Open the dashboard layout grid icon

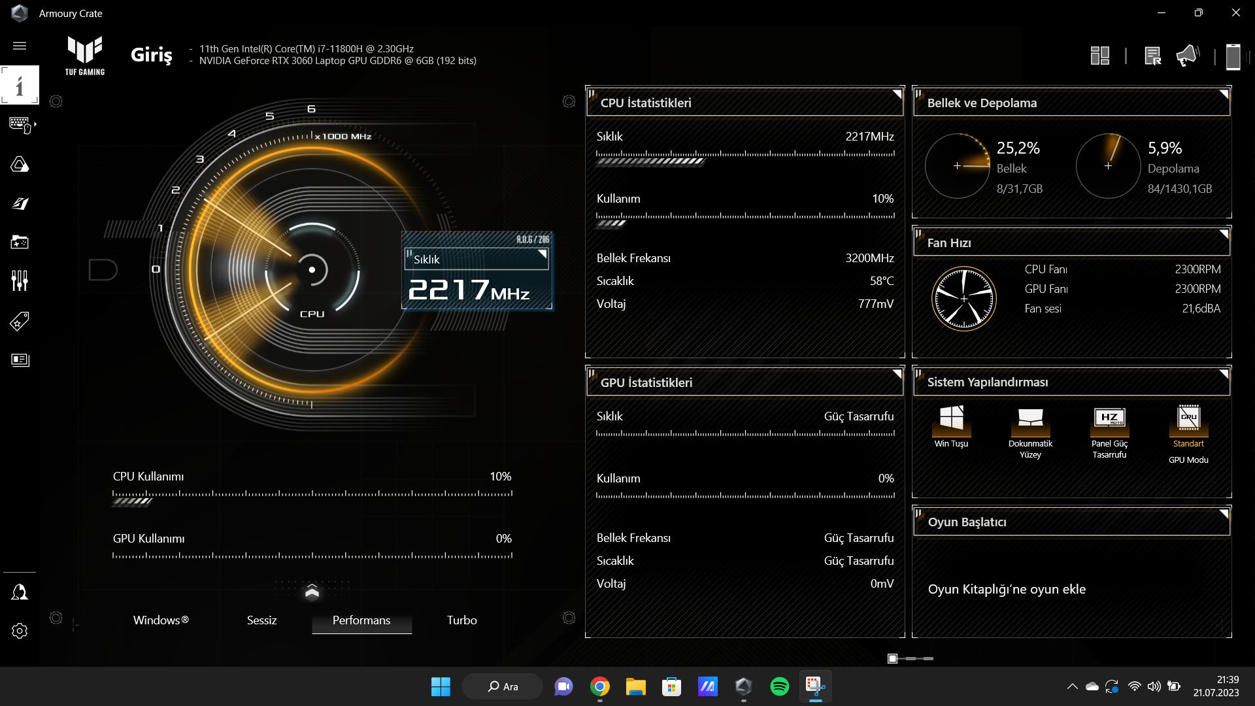pos(1100,56)
